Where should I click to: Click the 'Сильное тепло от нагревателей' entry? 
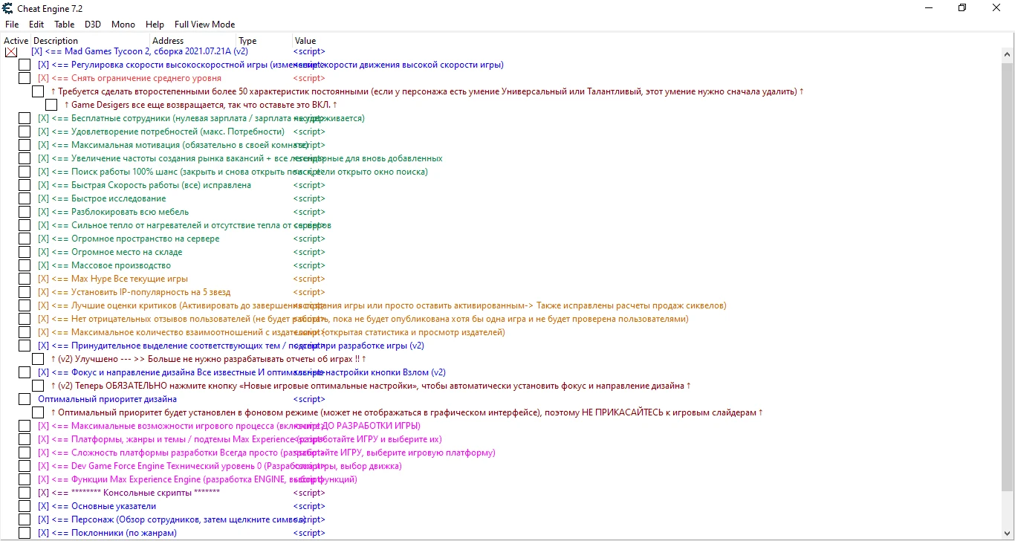pyautogui.click(x=184, y=226)
